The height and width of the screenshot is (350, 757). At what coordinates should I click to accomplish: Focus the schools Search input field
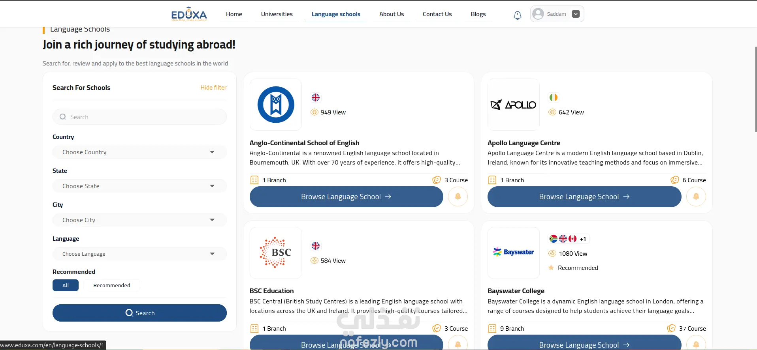[139, 117]
